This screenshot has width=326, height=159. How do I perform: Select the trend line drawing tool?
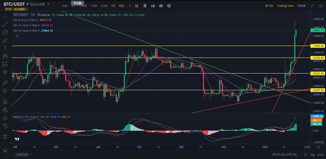(x=5, y=24)
